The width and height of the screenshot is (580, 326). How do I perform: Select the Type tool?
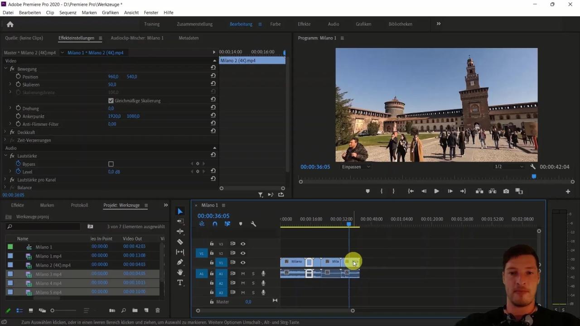180,282
